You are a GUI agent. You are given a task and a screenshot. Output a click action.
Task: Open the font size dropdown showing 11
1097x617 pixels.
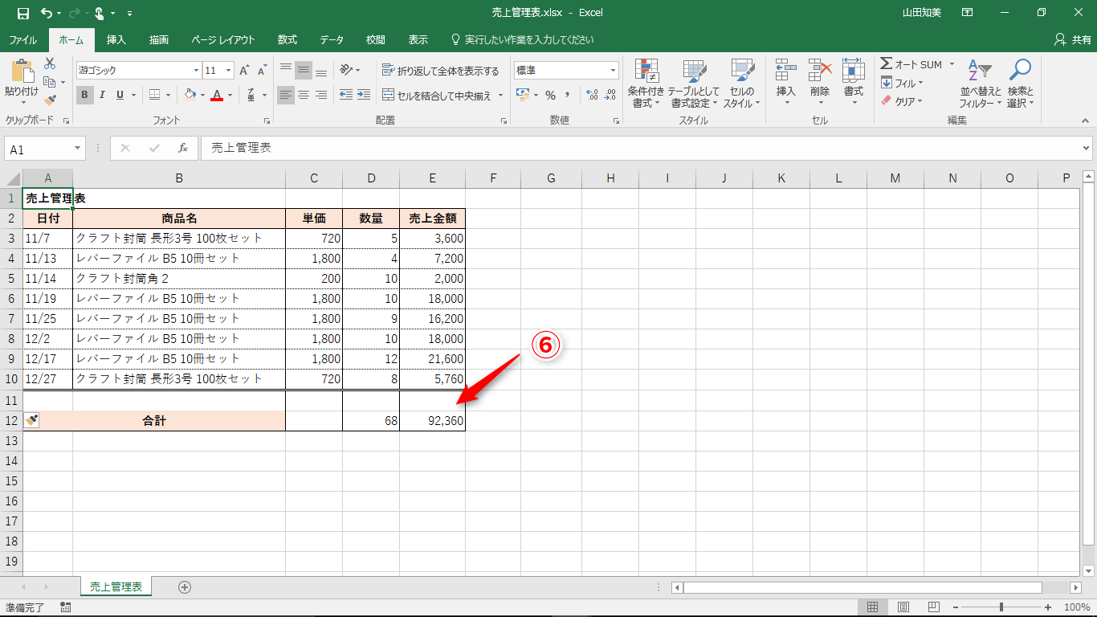(229, 71)
